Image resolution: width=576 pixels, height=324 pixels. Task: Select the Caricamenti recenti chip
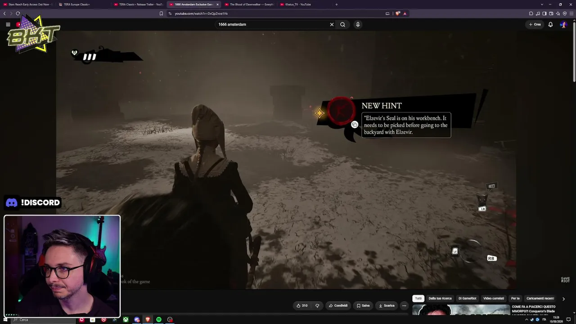click(540, 298)
